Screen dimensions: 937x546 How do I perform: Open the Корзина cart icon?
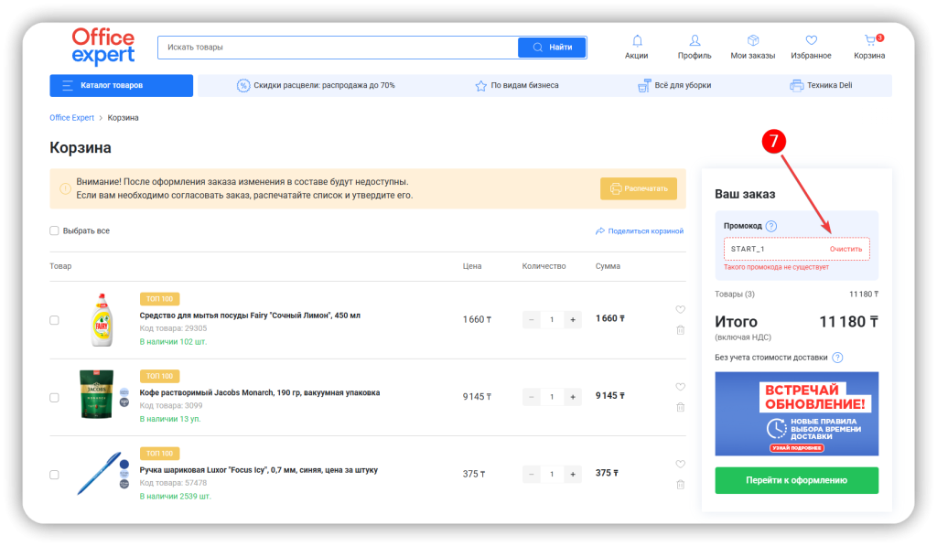click(x=869, y=41)
